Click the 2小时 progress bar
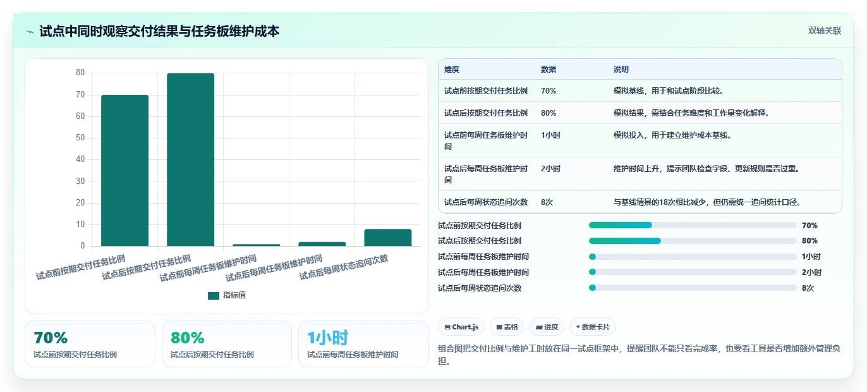The width and height of the screenshot is (867, 392). tap(693, 273)
